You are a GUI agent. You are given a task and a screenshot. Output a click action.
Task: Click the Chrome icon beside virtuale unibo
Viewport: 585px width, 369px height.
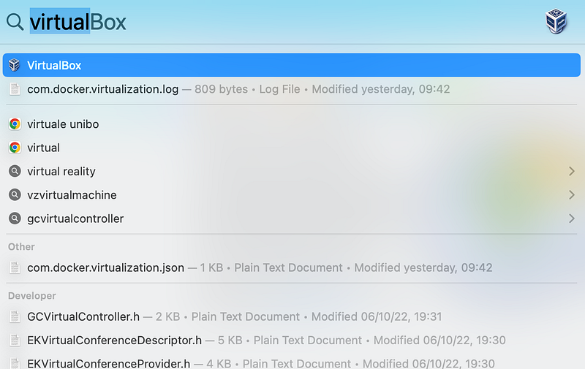click(15, 123)
